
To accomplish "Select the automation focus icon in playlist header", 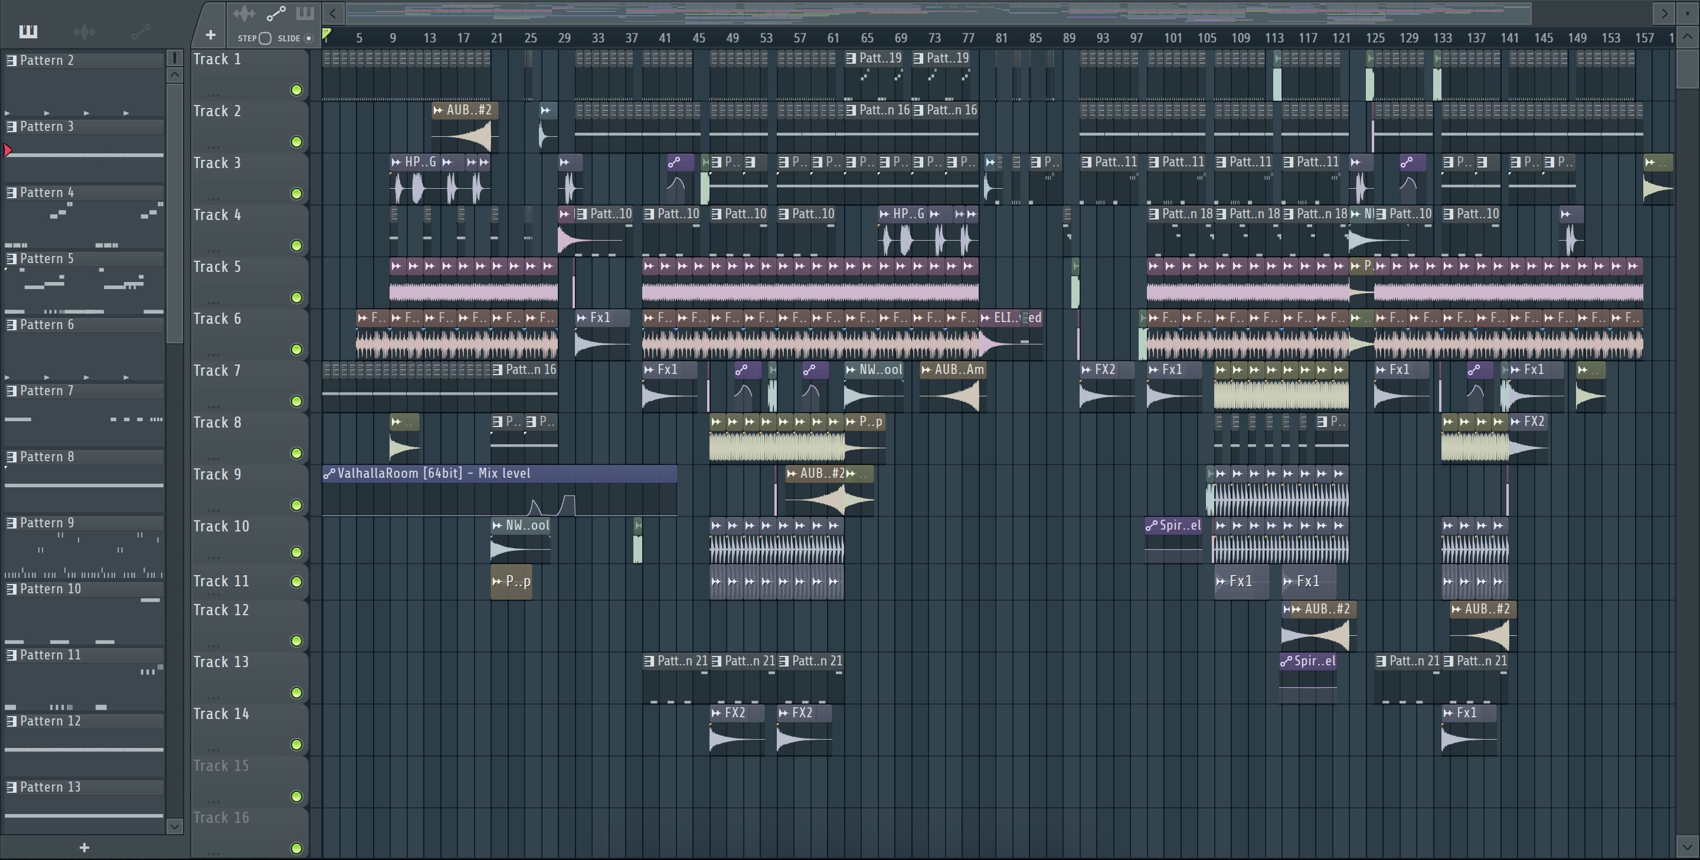I will pos(276,13).
